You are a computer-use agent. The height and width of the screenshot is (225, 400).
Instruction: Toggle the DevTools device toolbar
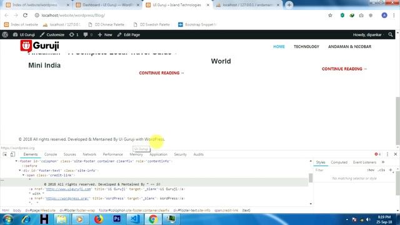click(12, 154)
